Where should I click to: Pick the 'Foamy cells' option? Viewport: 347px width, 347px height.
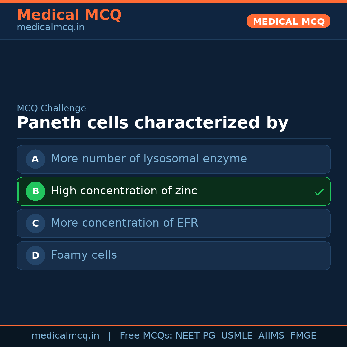click(84, 255)
